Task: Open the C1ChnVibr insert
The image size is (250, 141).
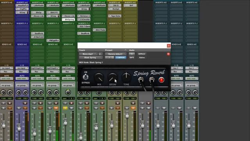Action: [84, 20]
